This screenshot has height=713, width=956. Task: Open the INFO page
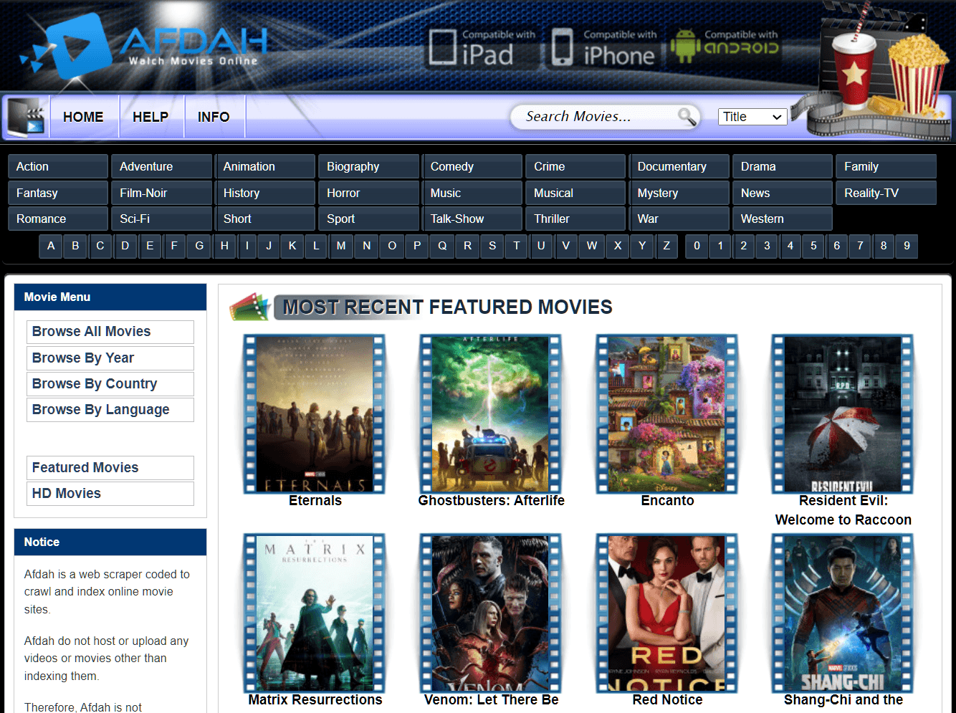(x=214, y=116)
